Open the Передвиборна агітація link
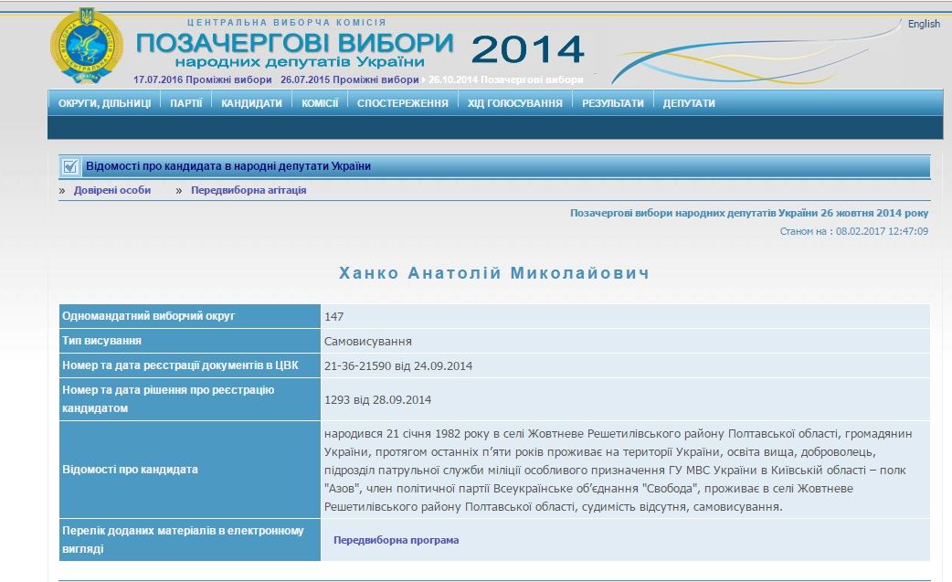Image resolution: width=952 pixels, height=582 pixels. 249,190
